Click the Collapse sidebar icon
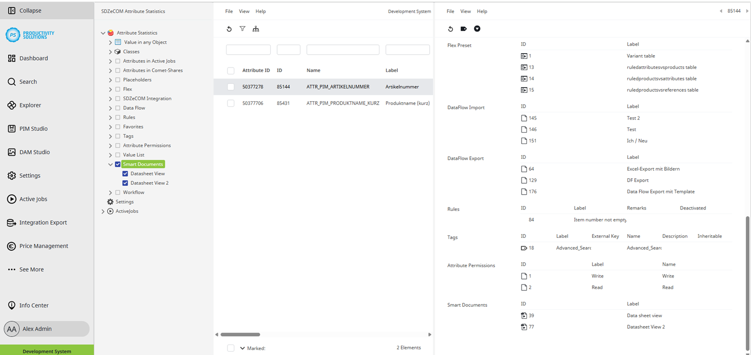 (x=12, y=10)
